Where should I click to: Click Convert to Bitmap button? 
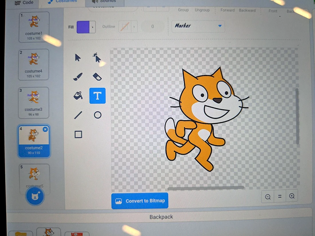point(140,201)
